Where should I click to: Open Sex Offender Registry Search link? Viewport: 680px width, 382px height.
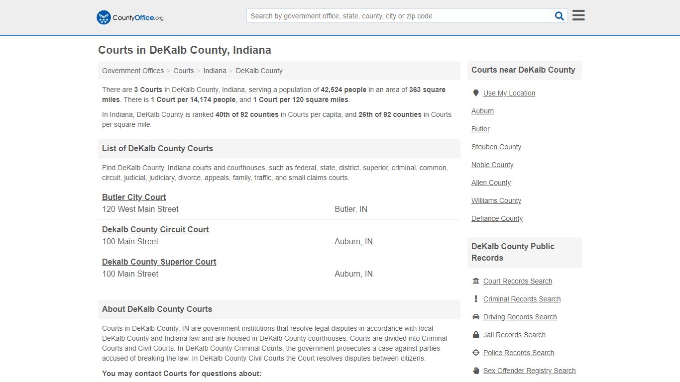coord(529,371)
